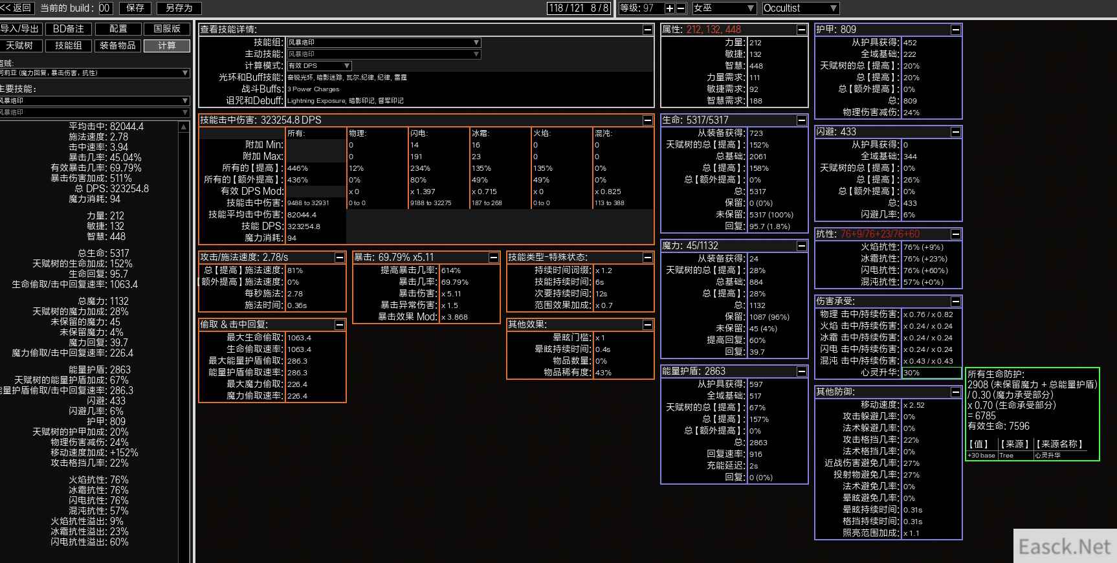This screenshot has height=563, width=1117.
Task: Click the 光环和Buff技能 list text
Action: pyautogui.click(x=347, y=78)
